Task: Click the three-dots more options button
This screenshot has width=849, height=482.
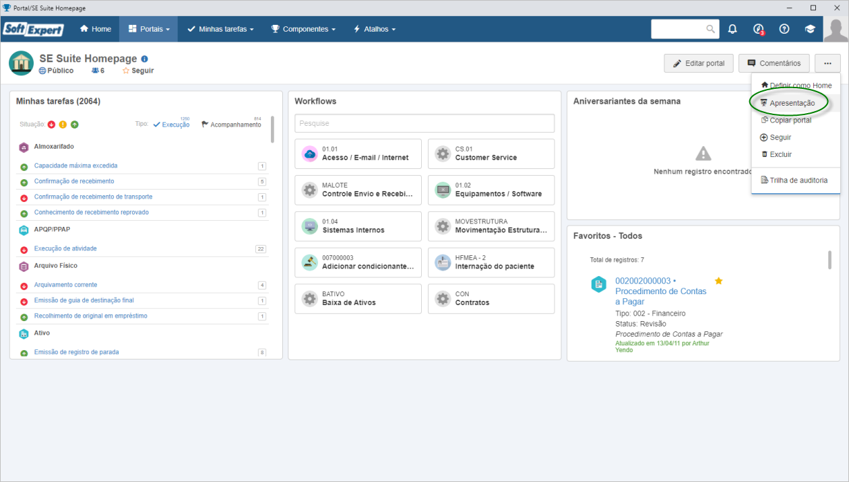Action: pos(827,63)
